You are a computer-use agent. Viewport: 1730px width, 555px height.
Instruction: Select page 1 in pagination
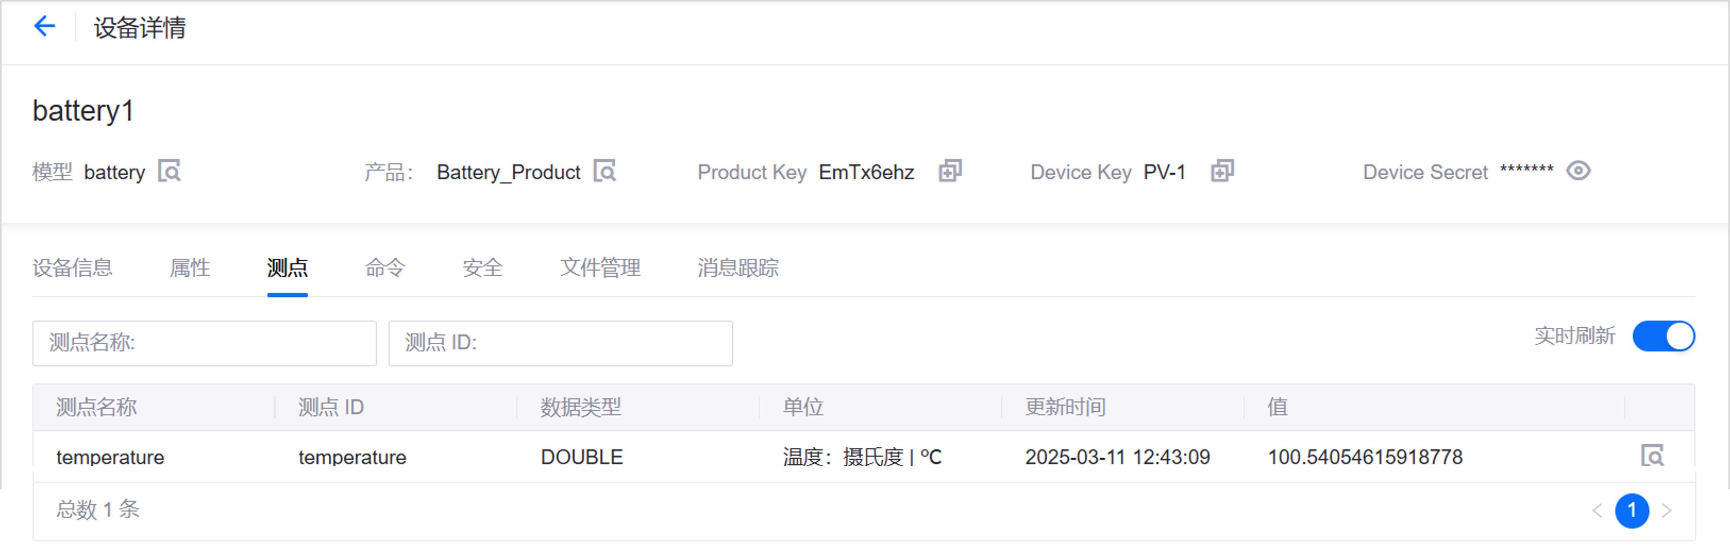coord(1632,511)
